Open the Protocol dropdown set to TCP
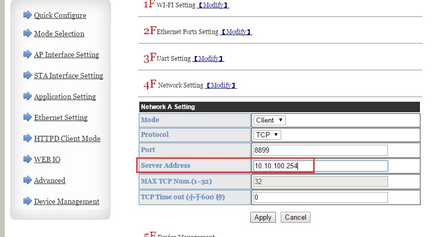The height and width of the screenshot is (237, 432). [x=267, y=135]
